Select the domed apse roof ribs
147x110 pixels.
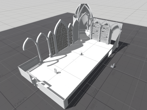coord(84,11)
